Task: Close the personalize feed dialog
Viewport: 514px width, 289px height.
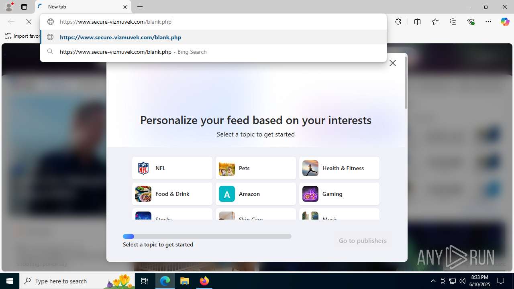Action: coord(393,63)
